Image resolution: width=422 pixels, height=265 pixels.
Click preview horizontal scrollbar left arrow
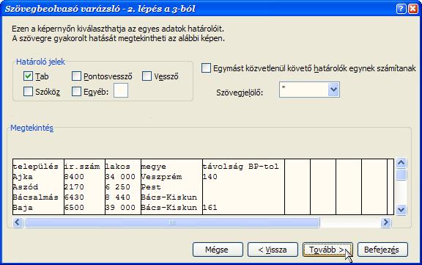point(18,222)
